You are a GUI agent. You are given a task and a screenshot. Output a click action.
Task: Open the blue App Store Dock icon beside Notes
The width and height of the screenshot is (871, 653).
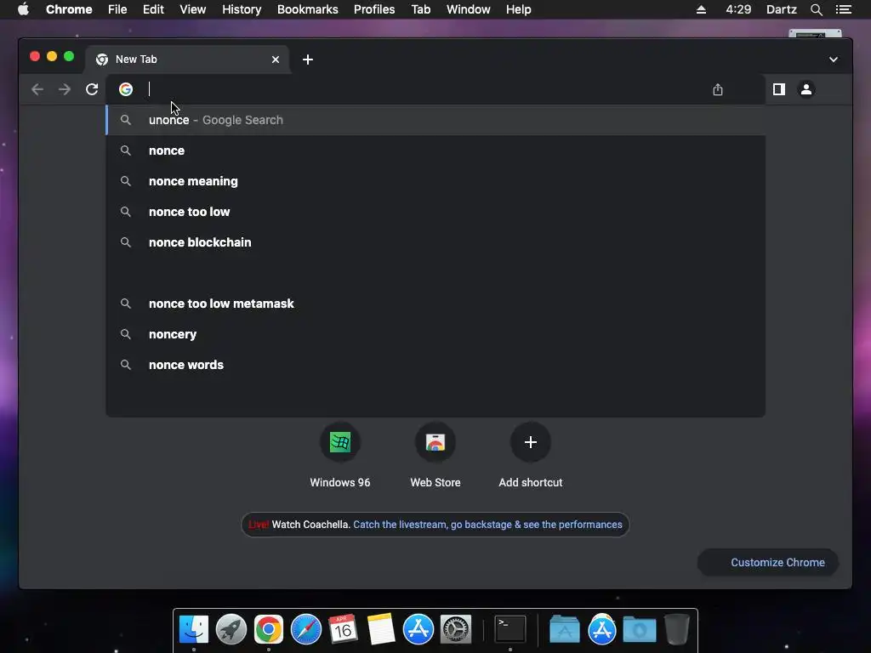click(418, 629)
